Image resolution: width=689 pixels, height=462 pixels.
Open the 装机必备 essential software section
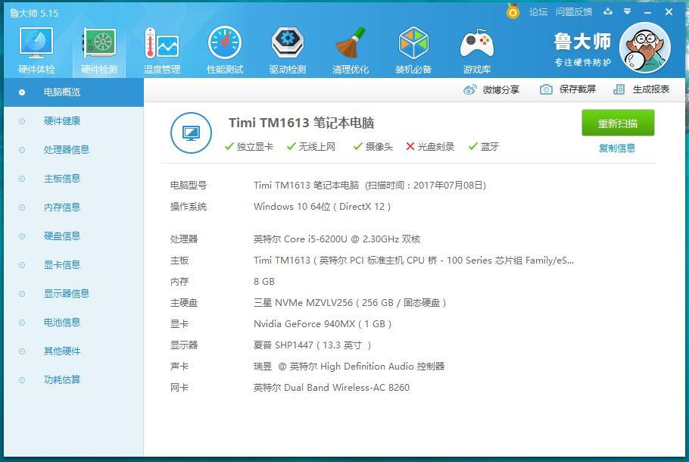pos(413,48)
